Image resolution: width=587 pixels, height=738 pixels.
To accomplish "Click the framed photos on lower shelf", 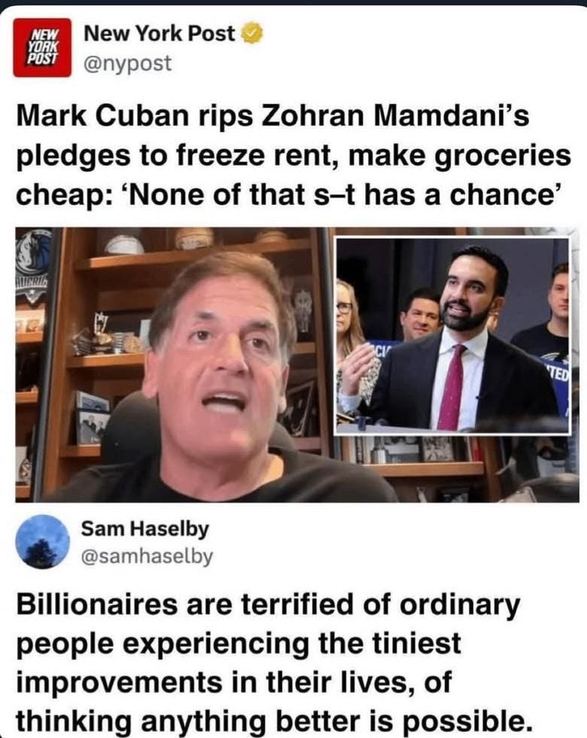I will tap(91, 417).
